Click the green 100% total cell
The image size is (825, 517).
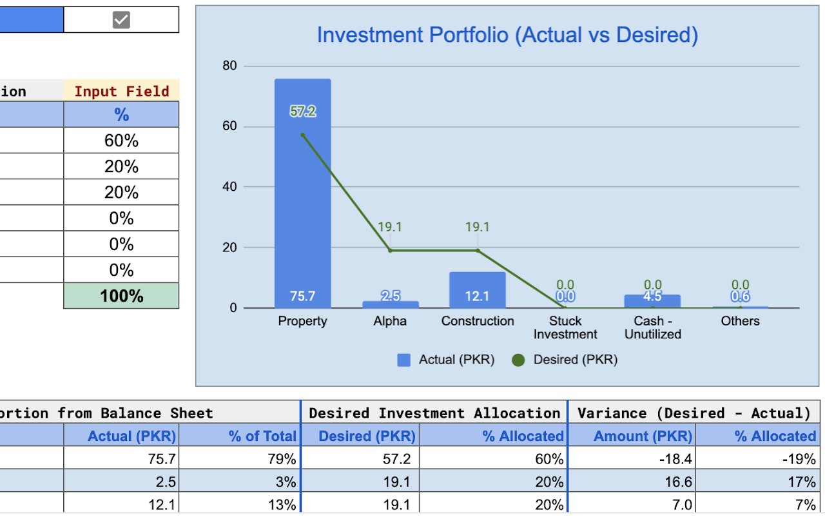tap(121, 295)
